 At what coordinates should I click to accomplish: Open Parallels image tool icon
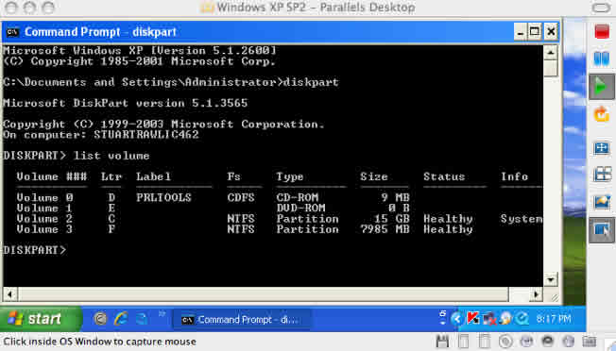[x=602, y=202]
